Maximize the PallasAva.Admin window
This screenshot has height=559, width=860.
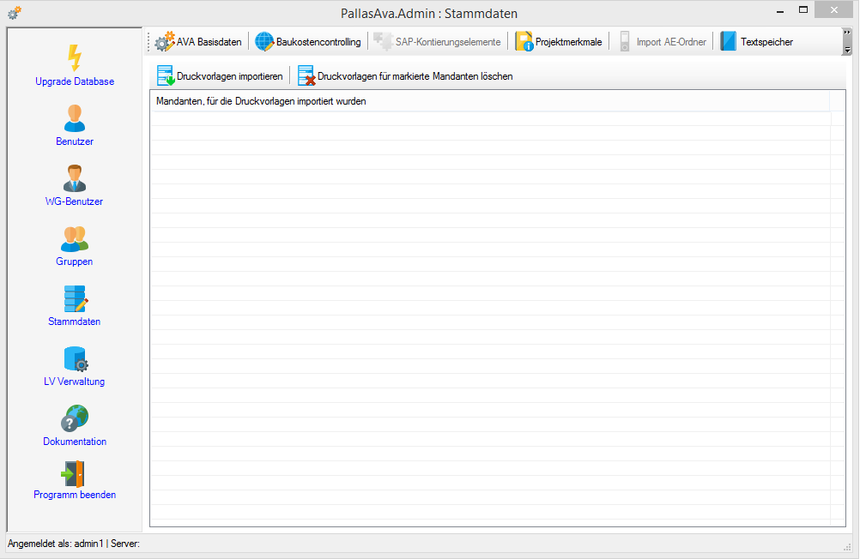(x=803, y=10)
